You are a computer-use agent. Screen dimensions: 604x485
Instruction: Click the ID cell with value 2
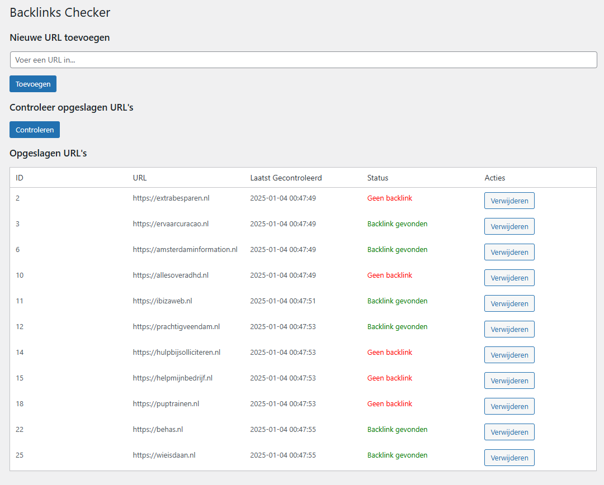(17, 198)
